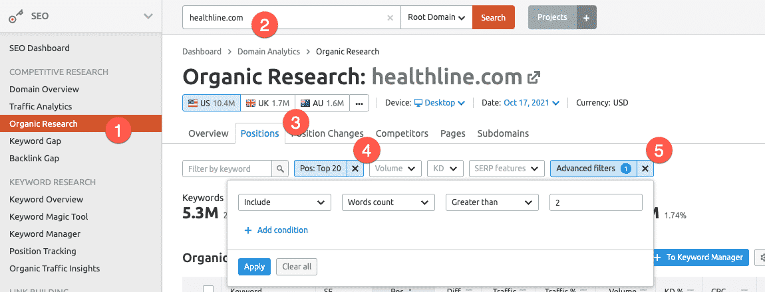The width and height of the screenshot is (765, 292).
Task: Click the plus icon beside Projects
Action: 586,18
